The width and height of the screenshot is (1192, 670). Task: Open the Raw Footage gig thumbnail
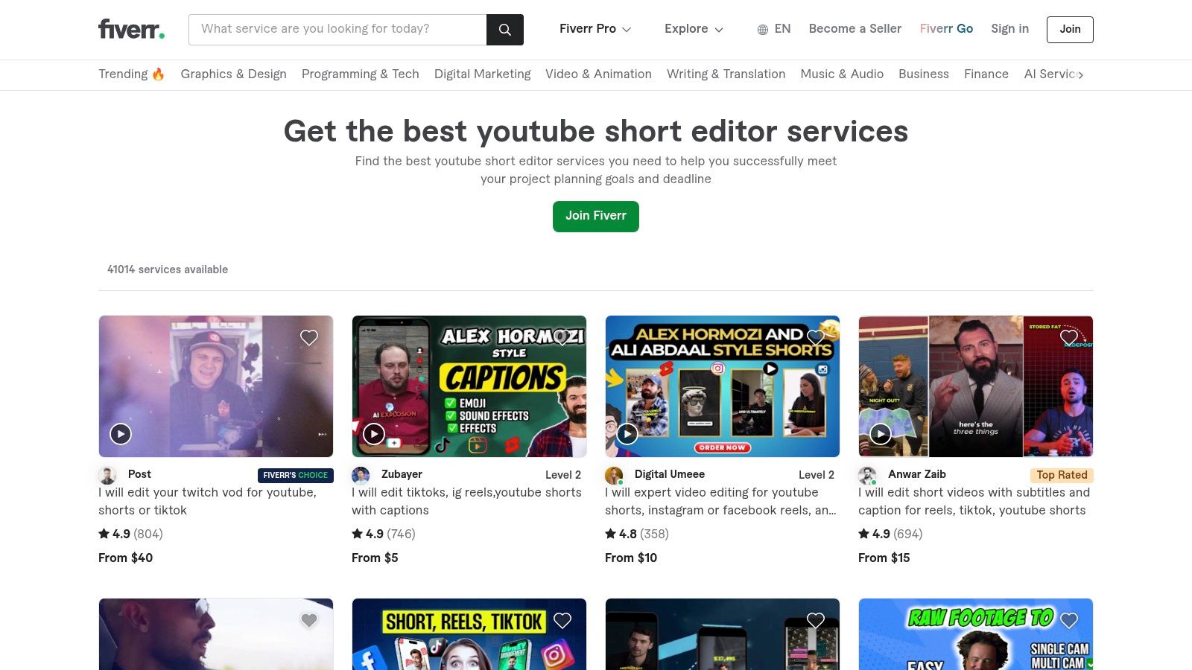(x=976, y=634)
